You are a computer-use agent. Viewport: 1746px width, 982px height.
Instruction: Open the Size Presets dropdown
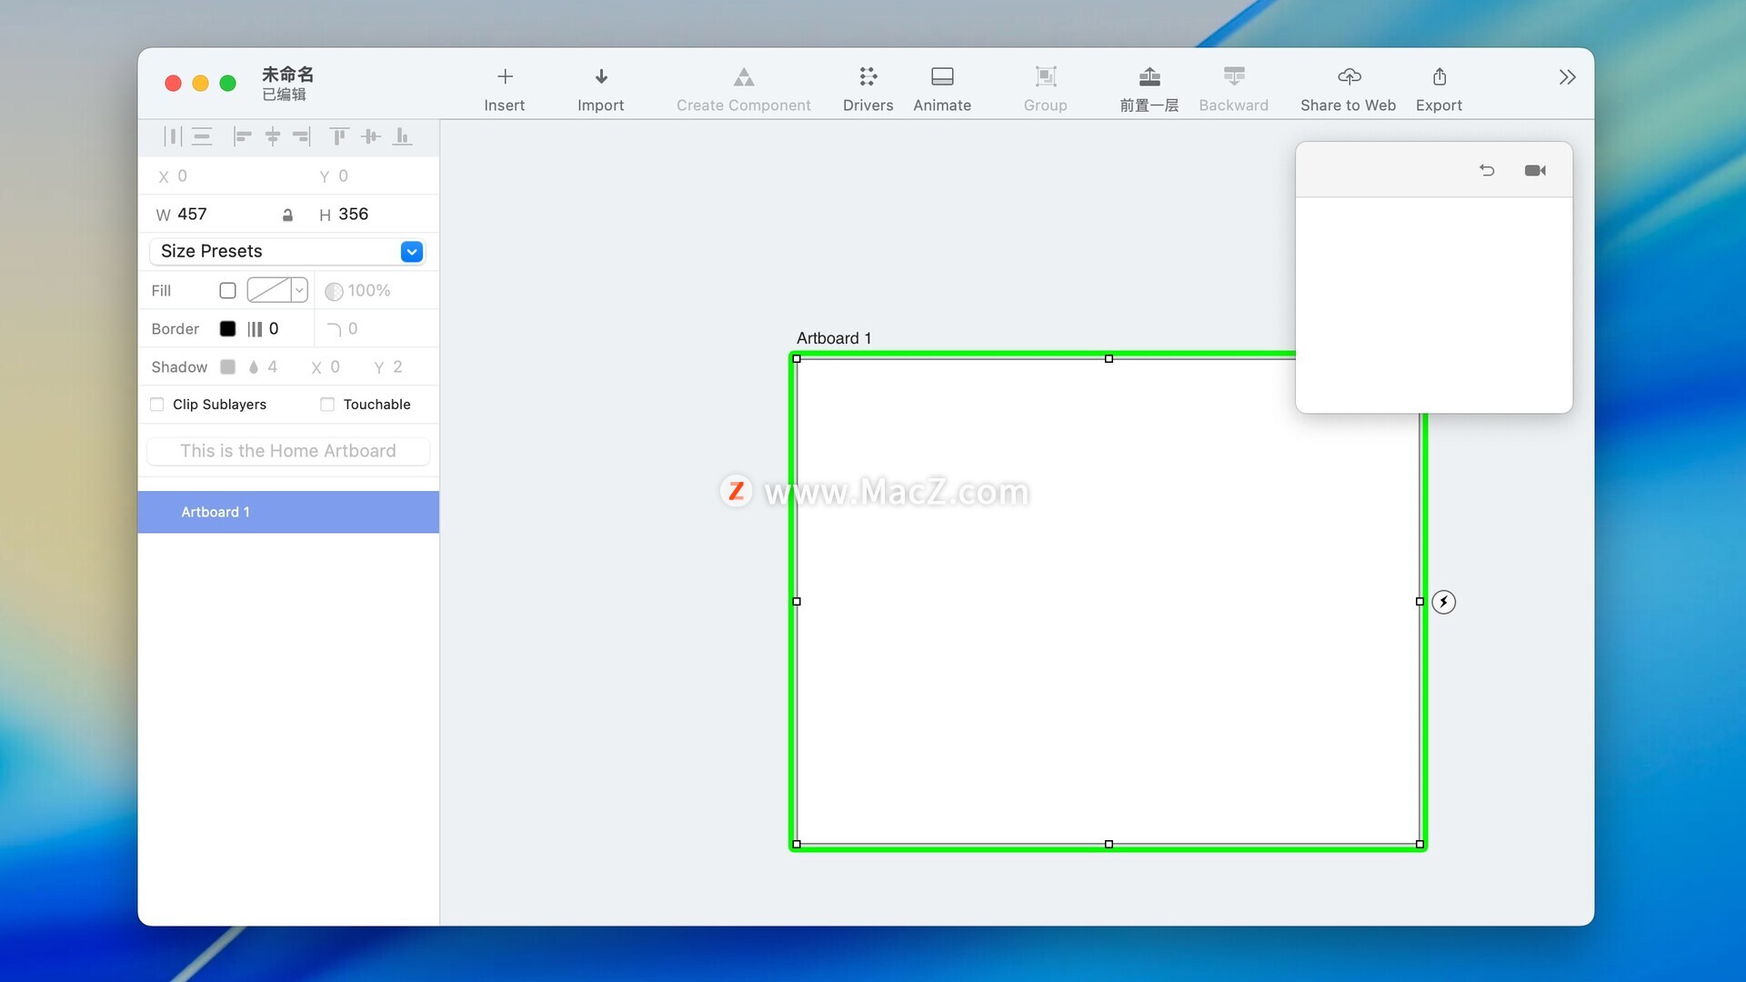[411, 252]
